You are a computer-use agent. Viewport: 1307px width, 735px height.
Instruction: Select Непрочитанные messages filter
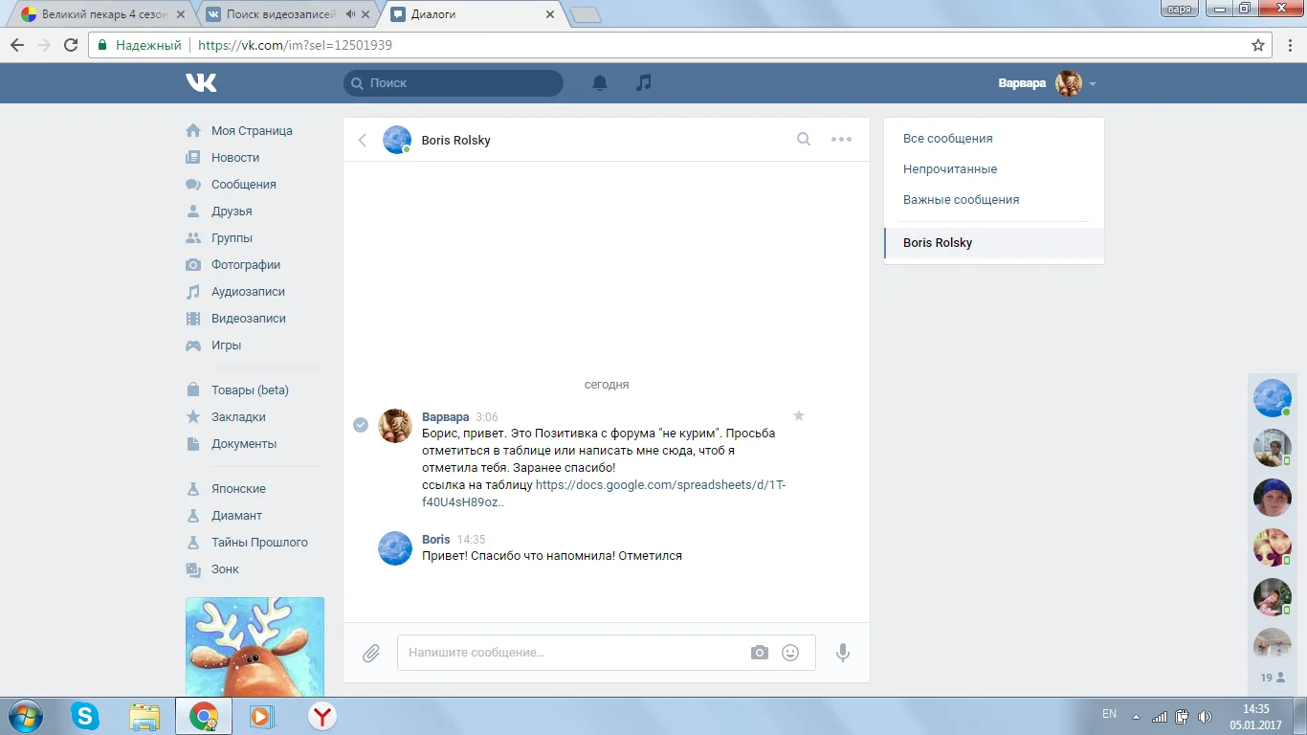(x=950, y=169)
